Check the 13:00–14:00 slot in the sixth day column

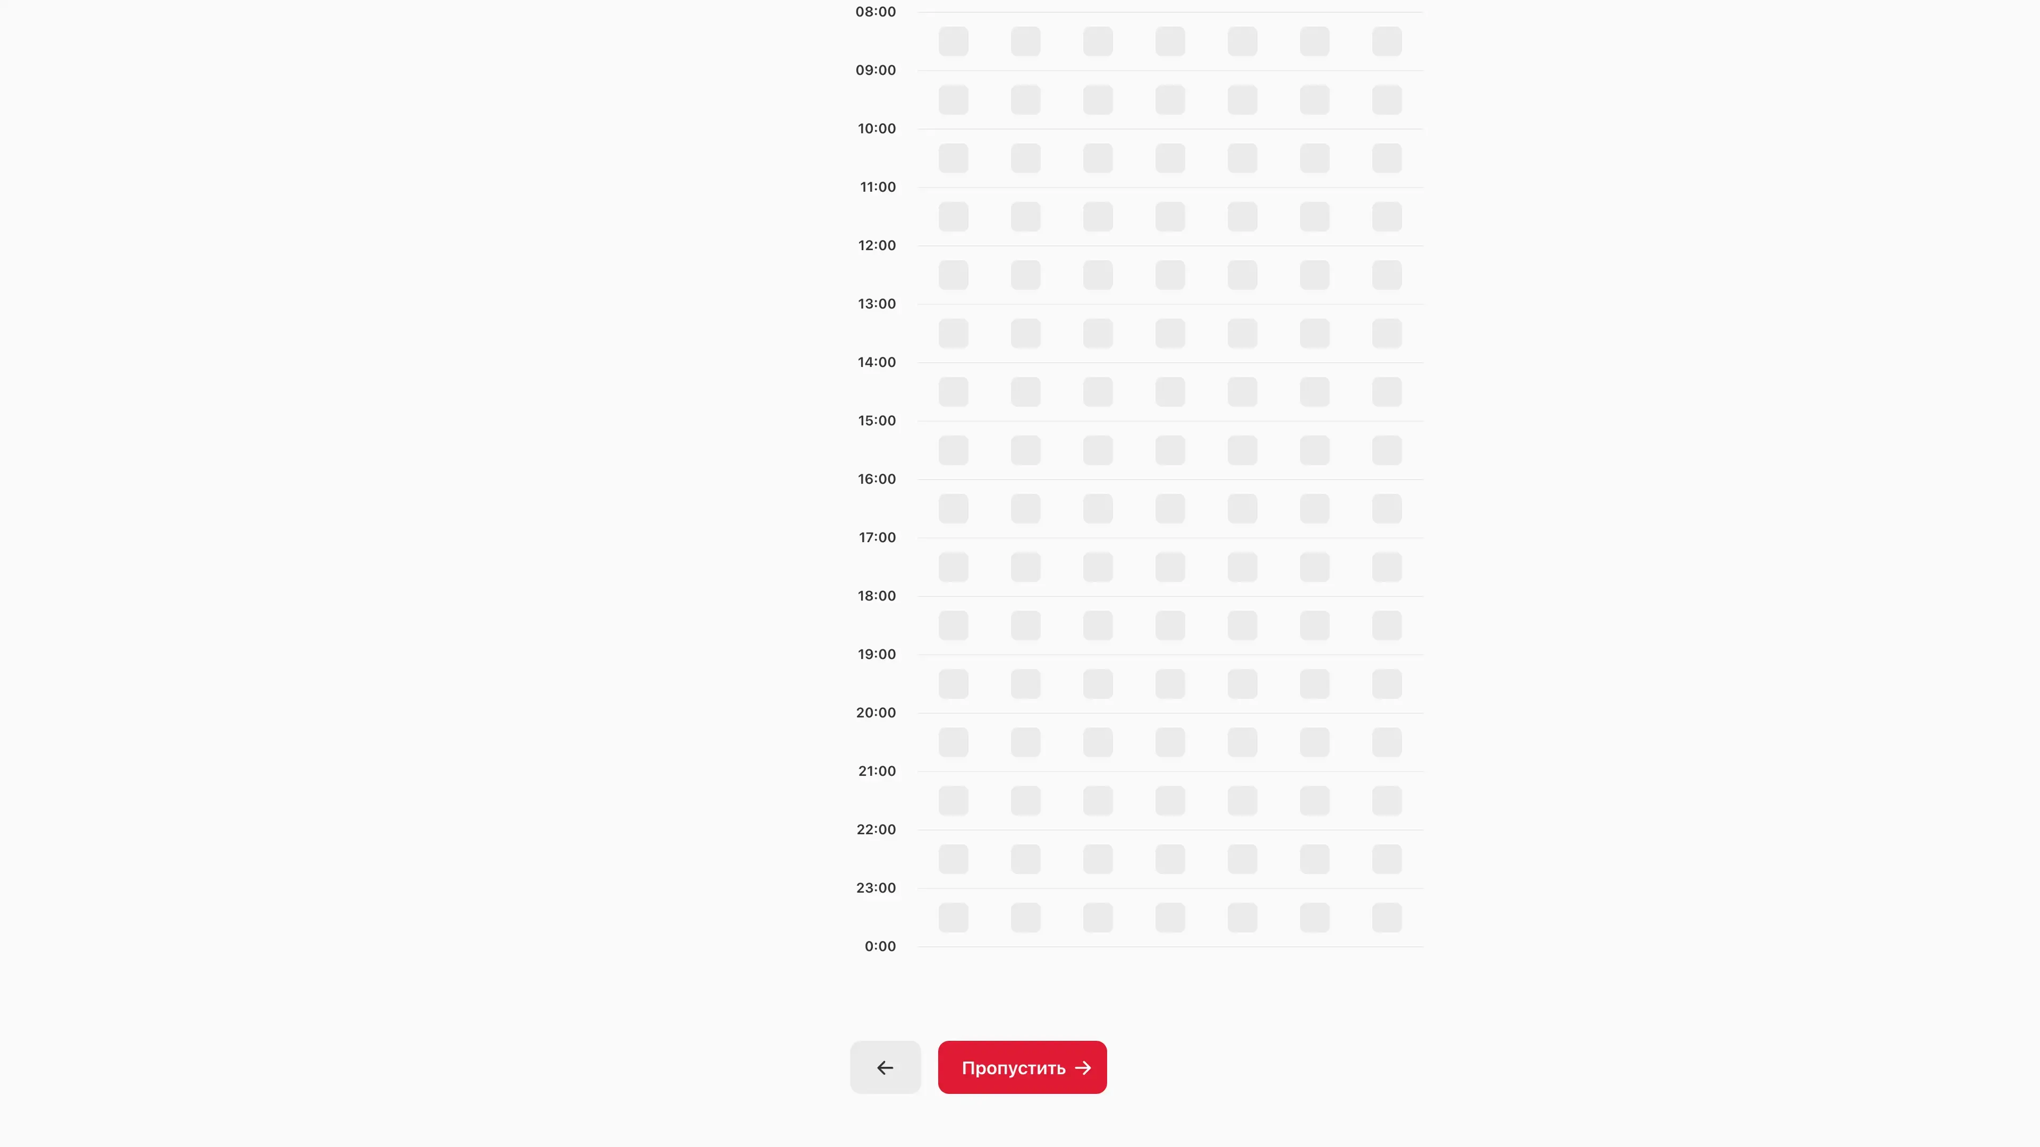(1315, 333)
